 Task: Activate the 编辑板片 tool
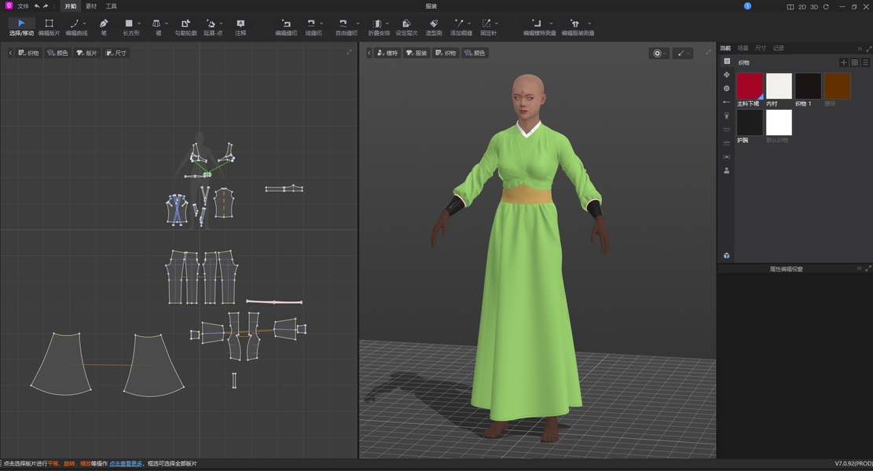pyautogui.click(x=49, y=24)
